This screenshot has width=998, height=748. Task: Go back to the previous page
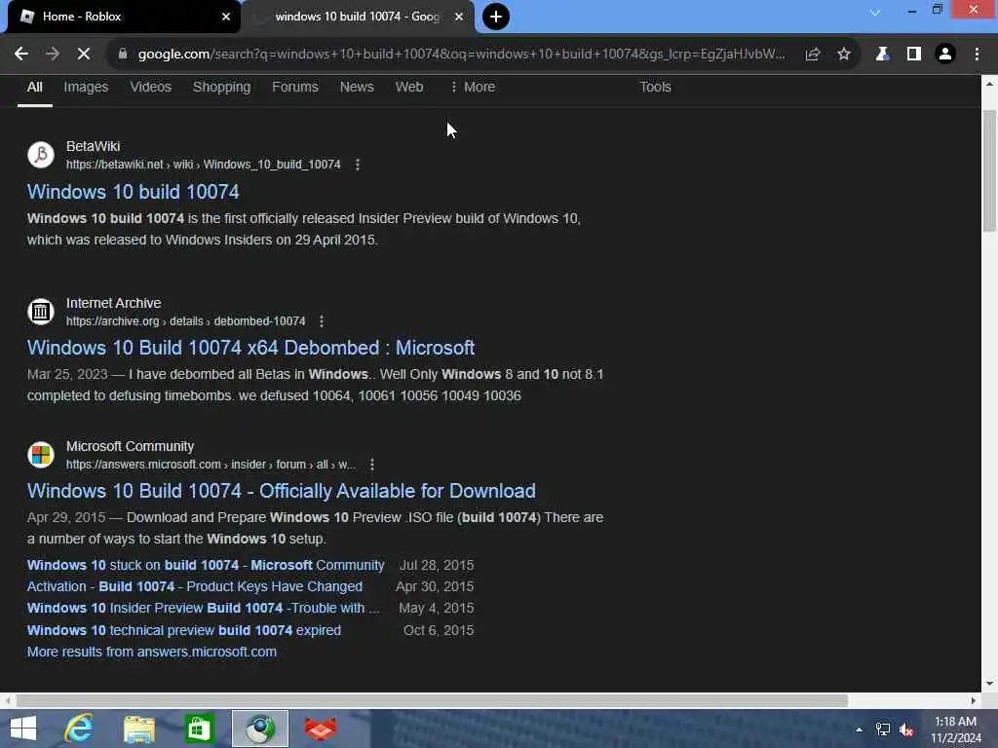(21, 55)
